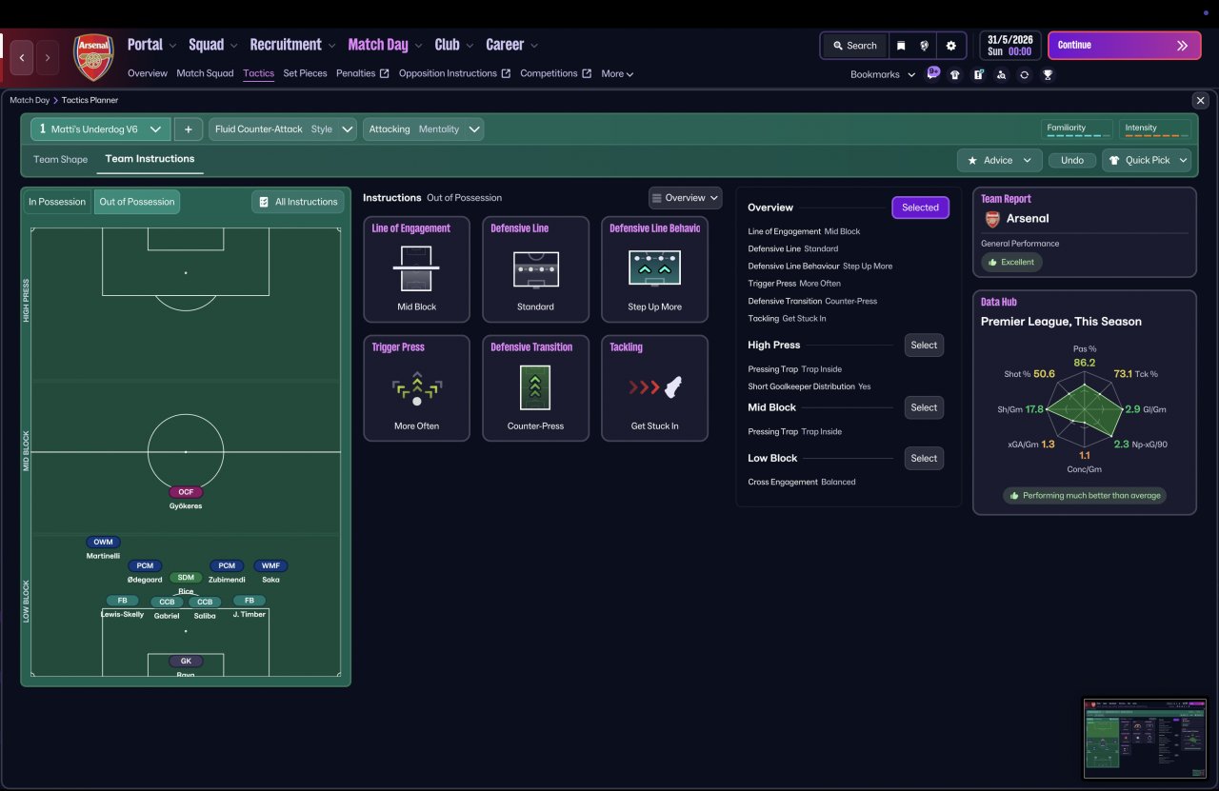Click the Intensity level indicator
Screen dimensions: 1219x791
pyautogui.click(x=1154, y=129)
